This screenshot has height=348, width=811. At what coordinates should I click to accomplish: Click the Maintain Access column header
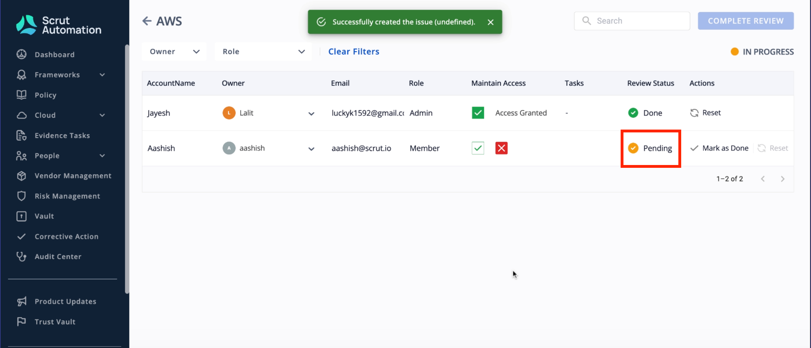click(x=498, y=83)
